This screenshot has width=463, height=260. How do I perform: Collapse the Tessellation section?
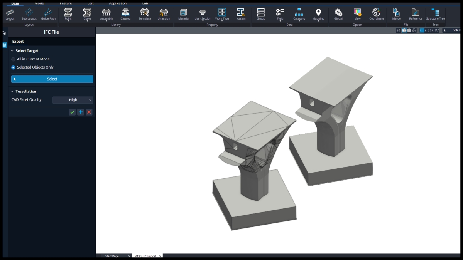coord(12,91)
